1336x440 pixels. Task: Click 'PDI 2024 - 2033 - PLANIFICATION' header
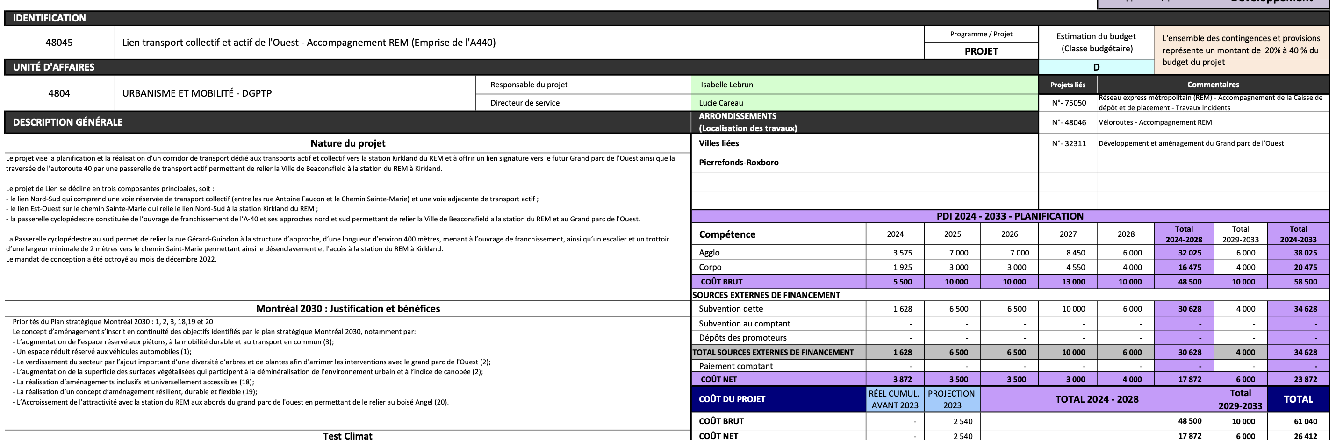point(1010,216)
